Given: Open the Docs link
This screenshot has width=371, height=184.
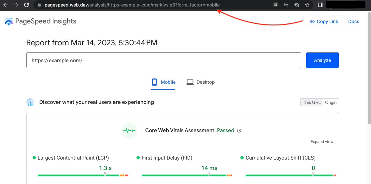Looking at the screenshot, I should pos(353,21).
